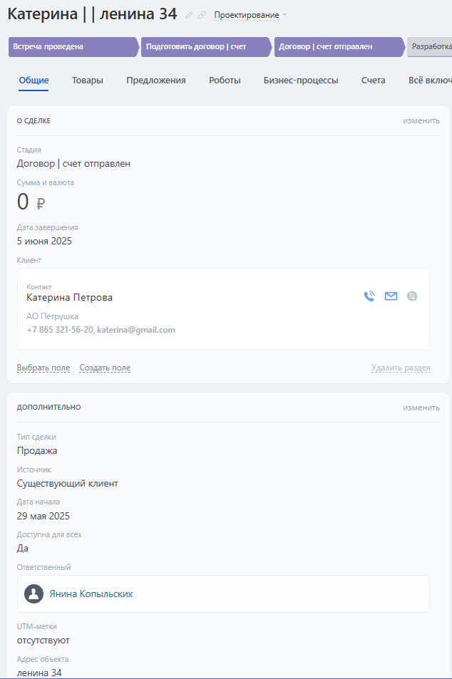The height and width of the screenshot is (679, 452).
Task: Go to the Роботы tab
Action: tap(225, 81)
